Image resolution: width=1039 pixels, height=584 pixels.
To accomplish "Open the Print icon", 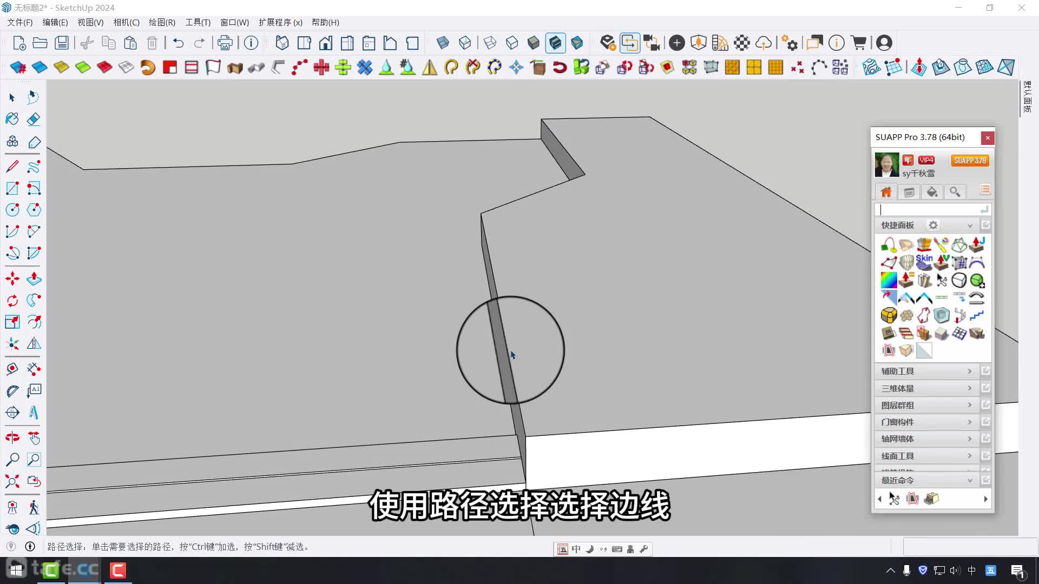I will [225, 43].
